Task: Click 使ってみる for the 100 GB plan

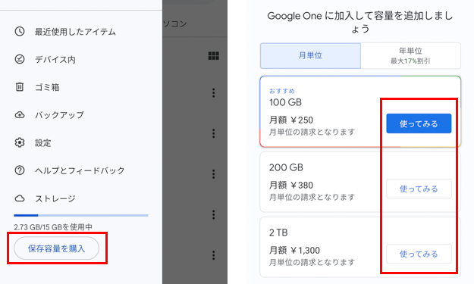Action: click(419, 123)
